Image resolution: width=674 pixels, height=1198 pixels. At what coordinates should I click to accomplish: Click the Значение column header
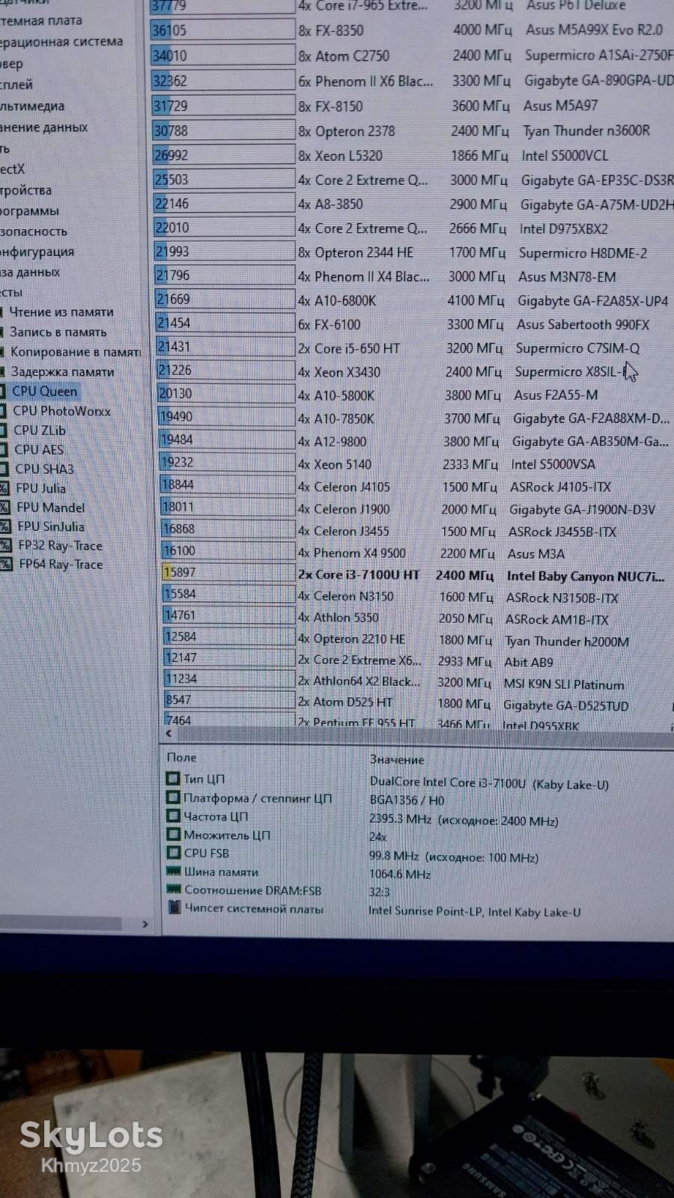396,759
